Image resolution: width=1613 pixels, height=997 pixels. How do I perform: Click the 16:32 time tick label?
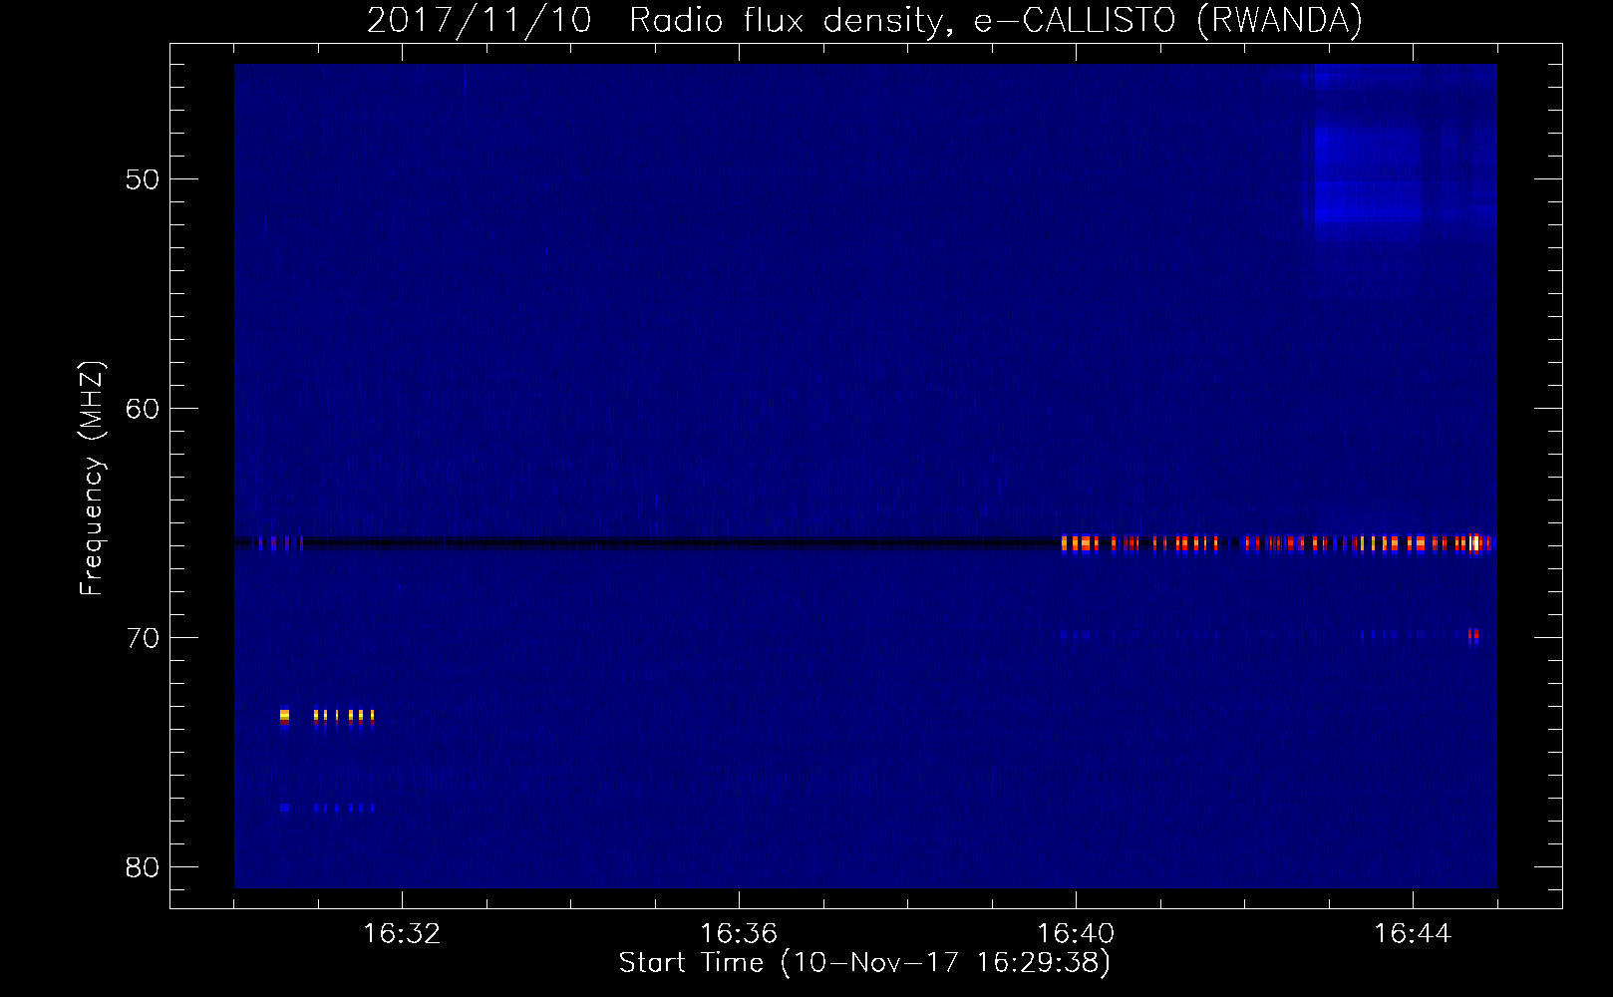tap(402, 933)
